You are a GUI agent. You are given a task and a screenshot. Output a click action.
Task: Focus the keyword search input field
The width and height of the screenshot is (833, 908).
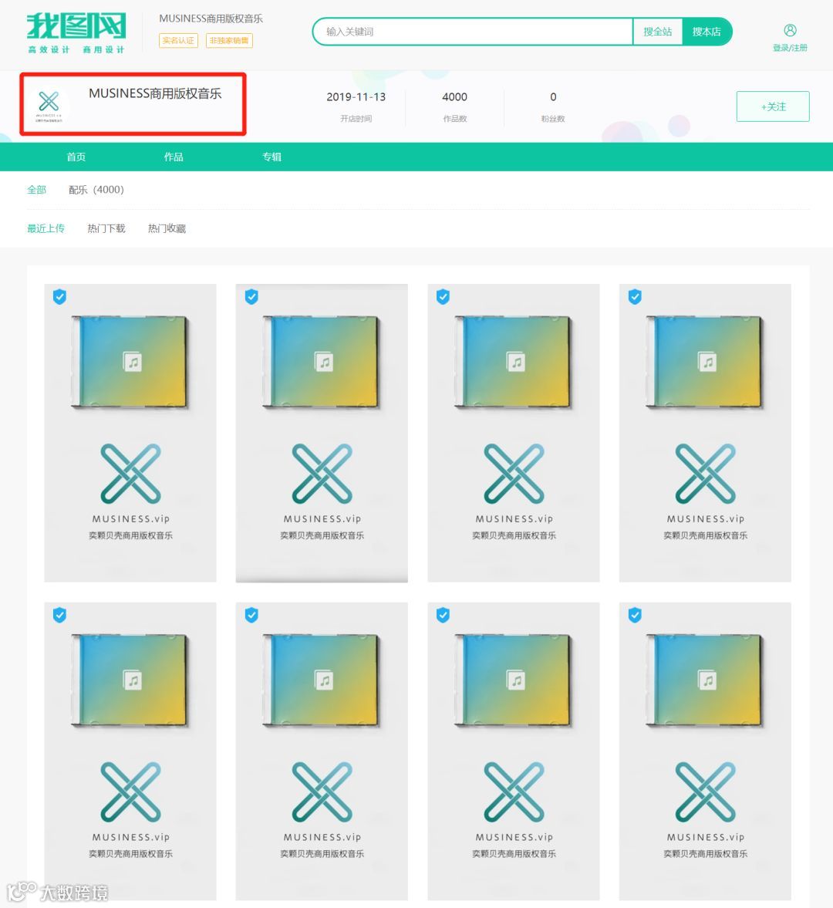[x=473, y=32]
